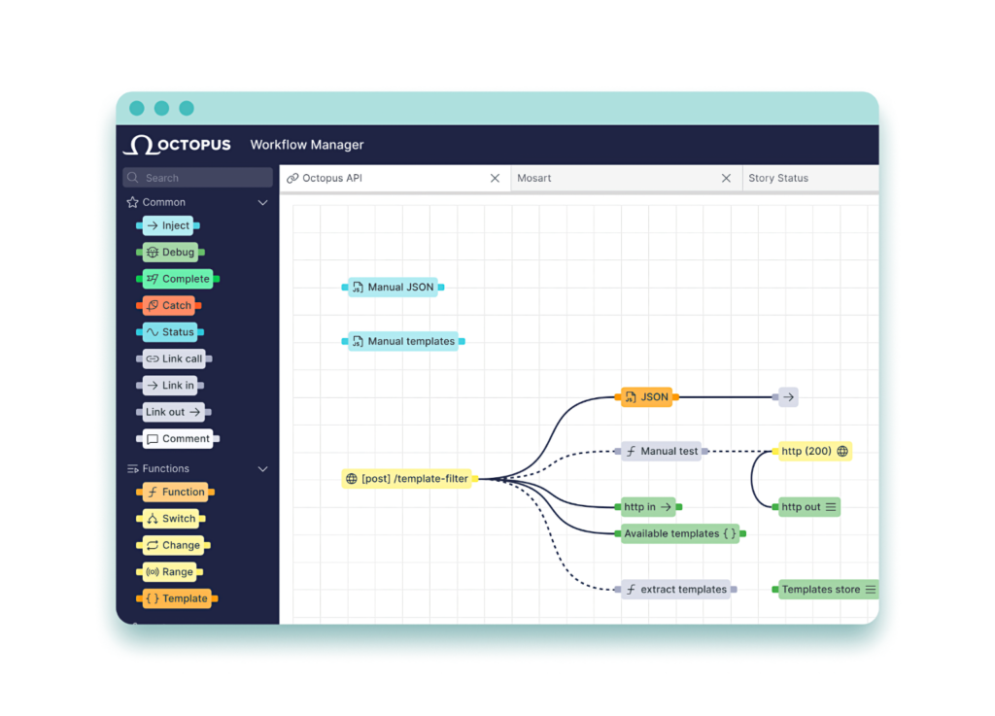Pick the Range palette node

coord(170,572)
